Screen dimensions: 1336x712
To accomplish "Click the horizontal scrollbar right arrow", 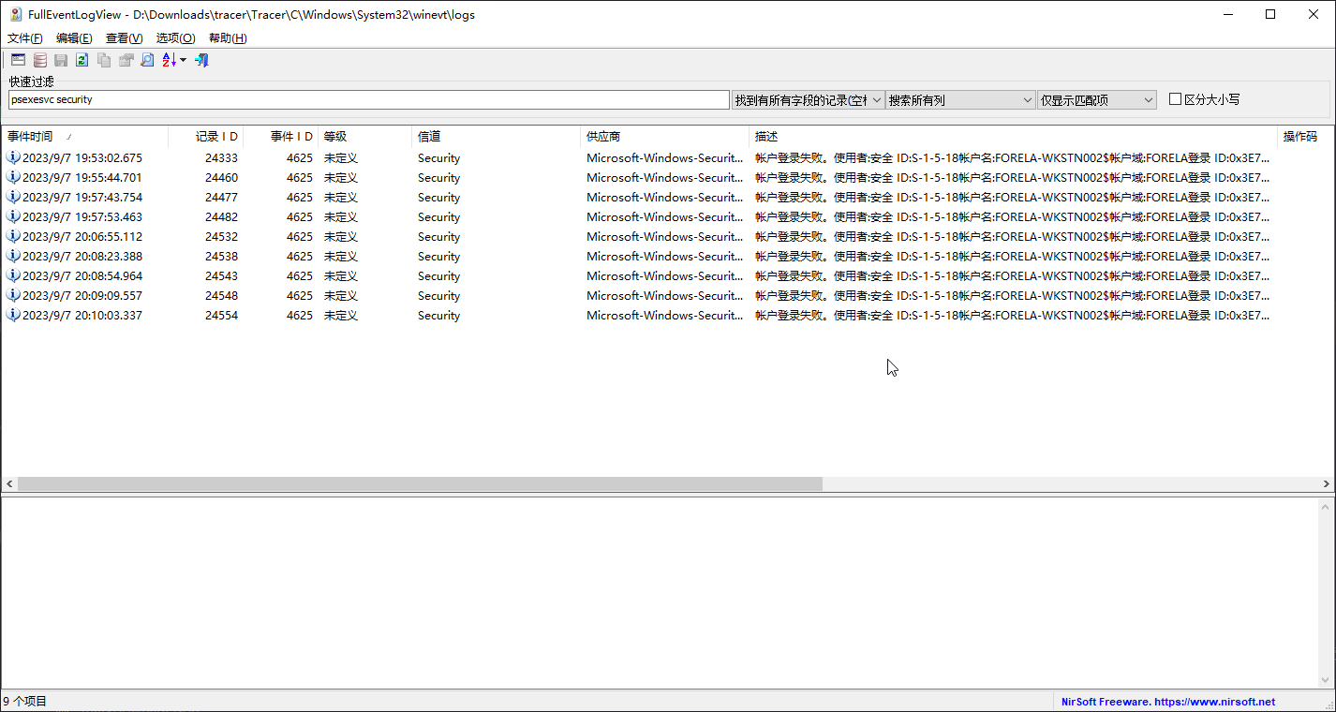I will [x=1327, y=484].
